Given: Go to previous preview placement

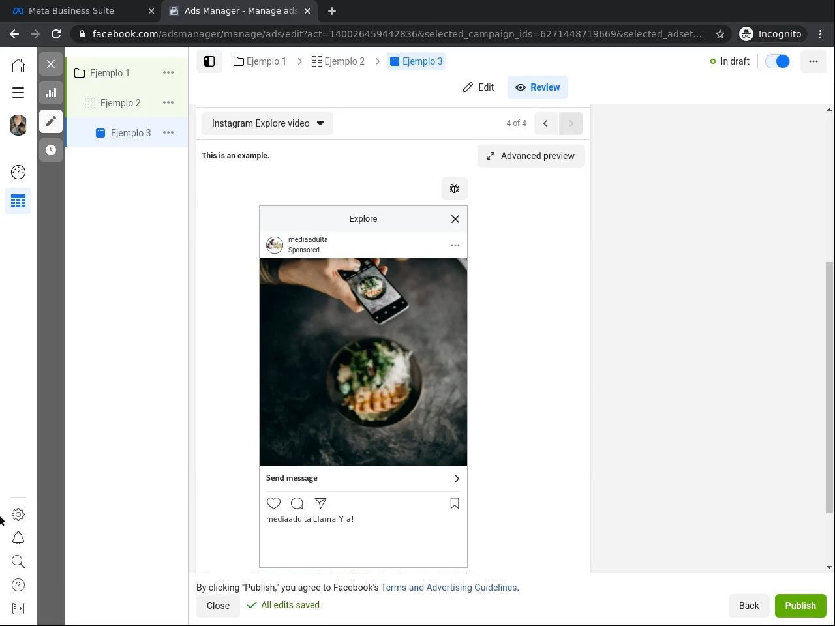Looking at the screenshot, I should coord(546,123).
